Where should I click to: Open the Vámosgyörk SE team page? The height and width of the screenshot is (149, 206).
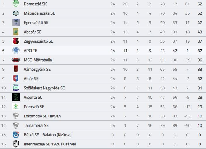[x=37, y=69]
